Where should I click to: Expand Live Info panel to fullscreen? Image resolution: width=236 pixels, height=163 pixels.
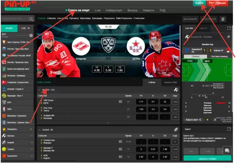pos(229,28)
